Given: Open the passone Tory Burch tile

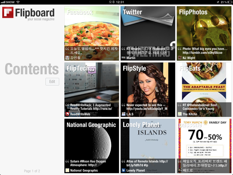Looking at the screenshot, I should pyautogui.click(x=204, y=146).
